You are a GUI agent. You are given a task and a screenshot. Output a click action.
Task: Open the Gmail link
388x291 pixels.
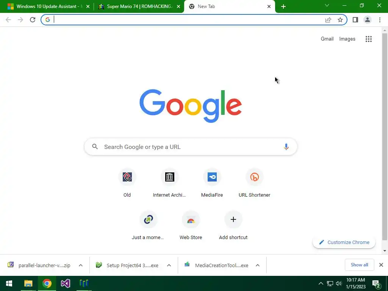pos(327,39)
